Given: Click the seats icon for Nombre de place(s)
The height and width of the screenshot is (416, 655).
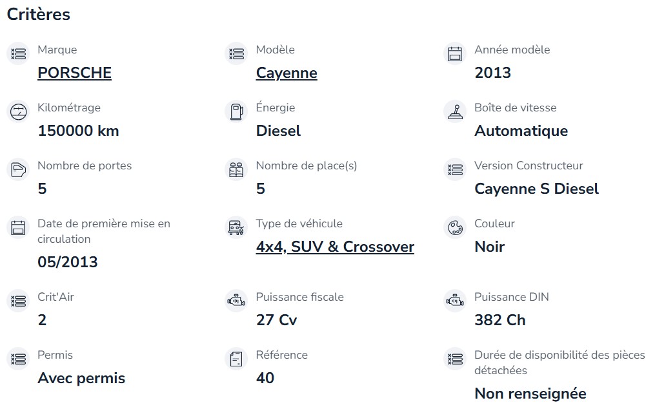Looking at the screenshot, I should point(236,169).
